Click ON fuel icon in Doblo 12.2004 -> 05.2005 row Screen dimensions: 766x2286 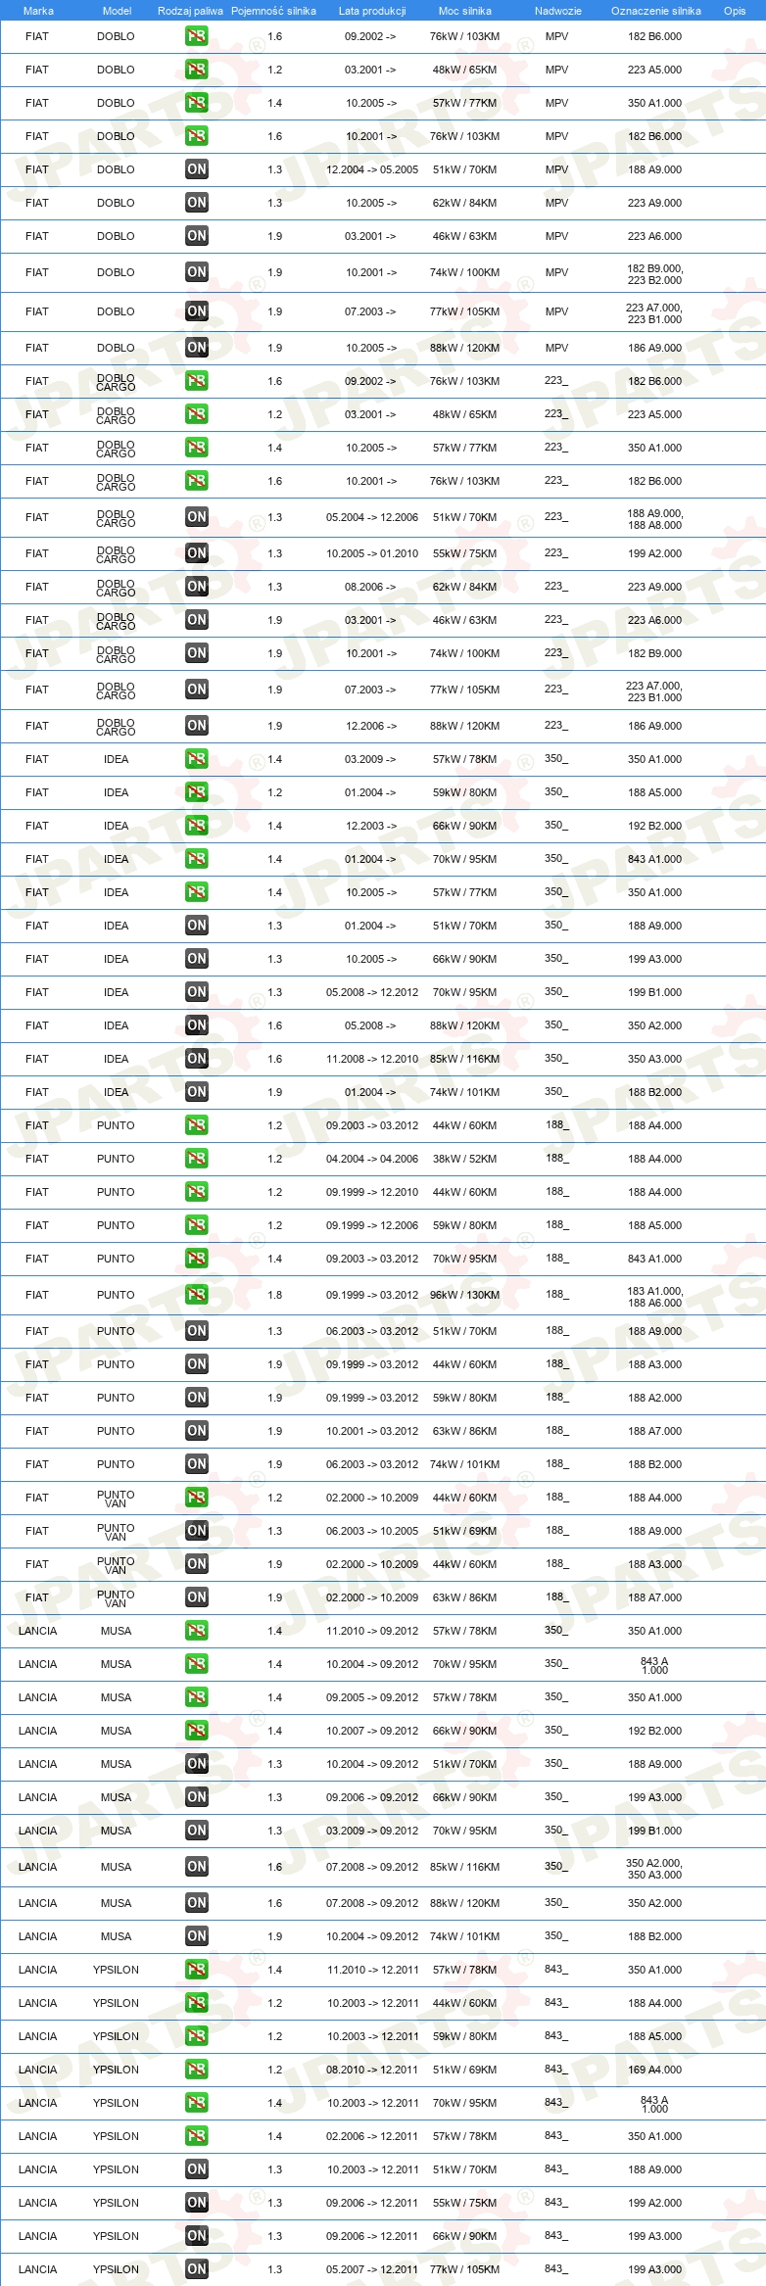(197, 169)
